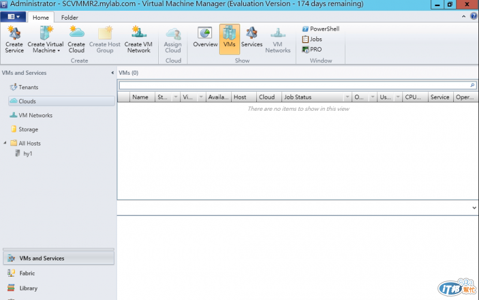Open the Help question mark icon
This screenshot has width=479, height=300.
click(474, 17)
